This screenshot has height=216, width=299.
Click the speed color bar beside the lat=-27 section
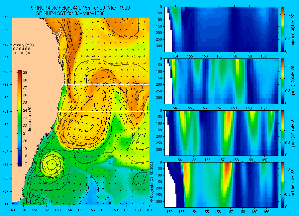pos(282,29)
